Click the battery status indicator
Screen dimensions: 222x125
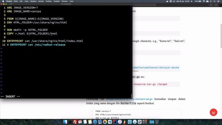click(198, 1)
